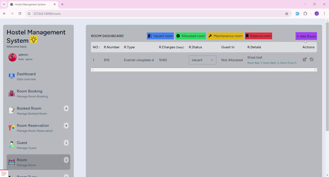
Task: Open the Vacant status dropdown
Action: pyautogui.click(x=202, y=60)
